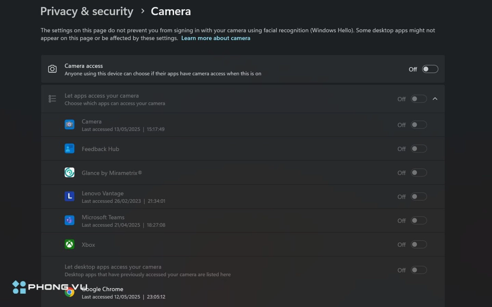492x307 pixels.
Task: Click the Google Chrome icon
Action: pos(70,292)
